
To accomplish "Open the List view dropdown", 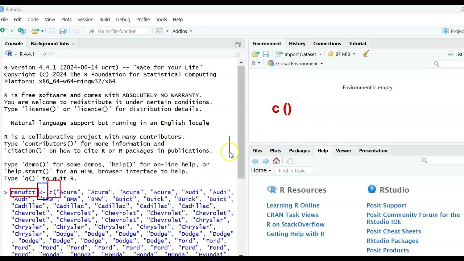I will (455, 54).
